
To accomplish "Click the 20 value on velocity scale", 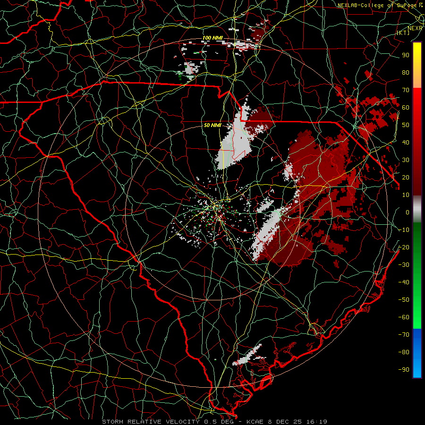I will pyautogui.click(x=406, y=177).
